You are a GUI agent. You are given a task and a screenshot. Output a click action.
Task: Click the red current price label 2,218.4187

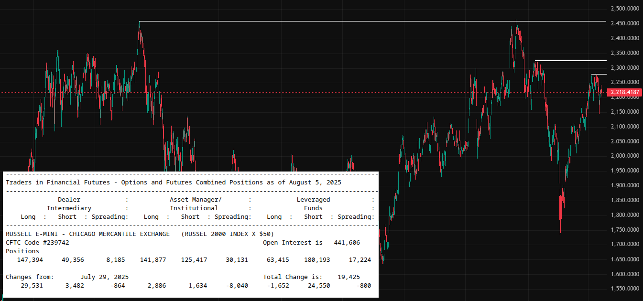pyautogui.click(x=624, y=92)
